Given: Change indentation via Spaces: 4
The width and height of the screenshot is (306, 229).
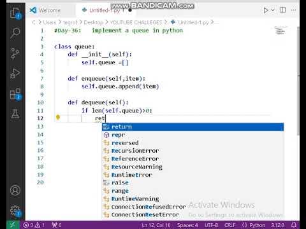Looking at the screenshot, I should pos(187,225).
